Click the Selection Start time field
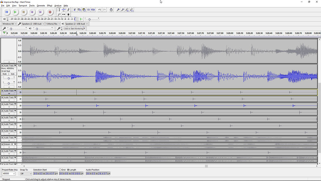The height and width of the screenshot is (181, 321). (x=46, y=174)
